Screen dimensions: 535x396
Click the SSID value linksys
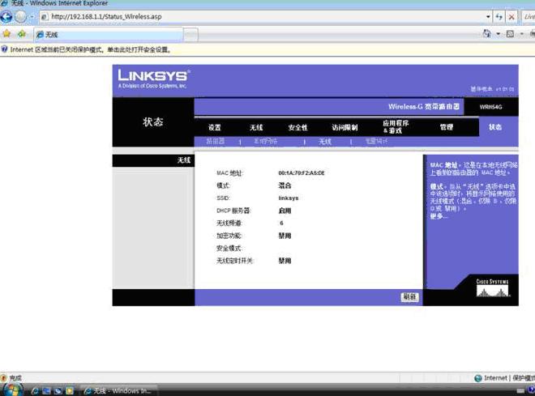(x=289, y=198)
